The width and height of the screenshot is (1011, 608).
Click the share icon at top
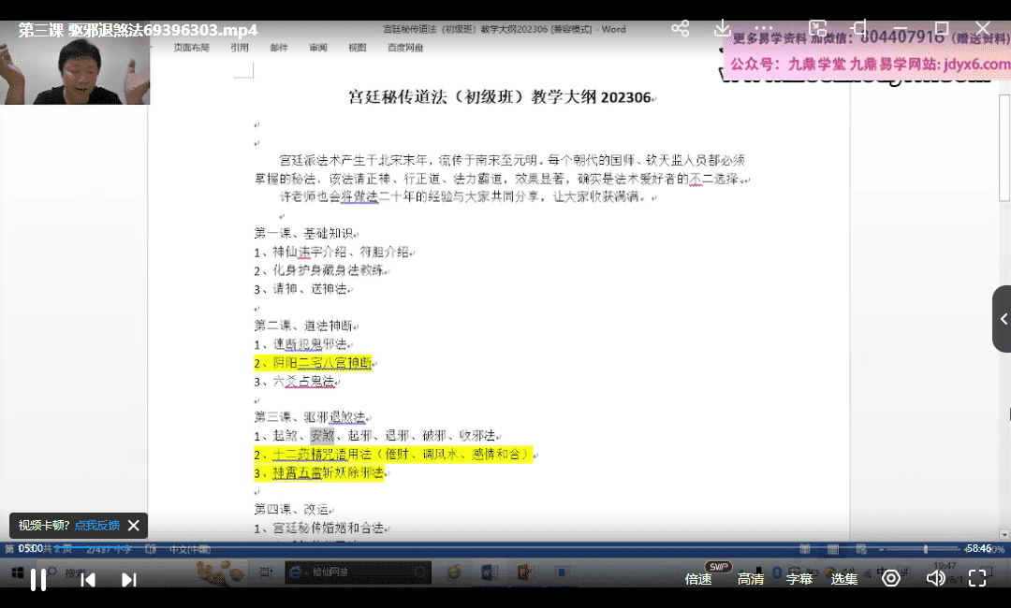[681, 28]
